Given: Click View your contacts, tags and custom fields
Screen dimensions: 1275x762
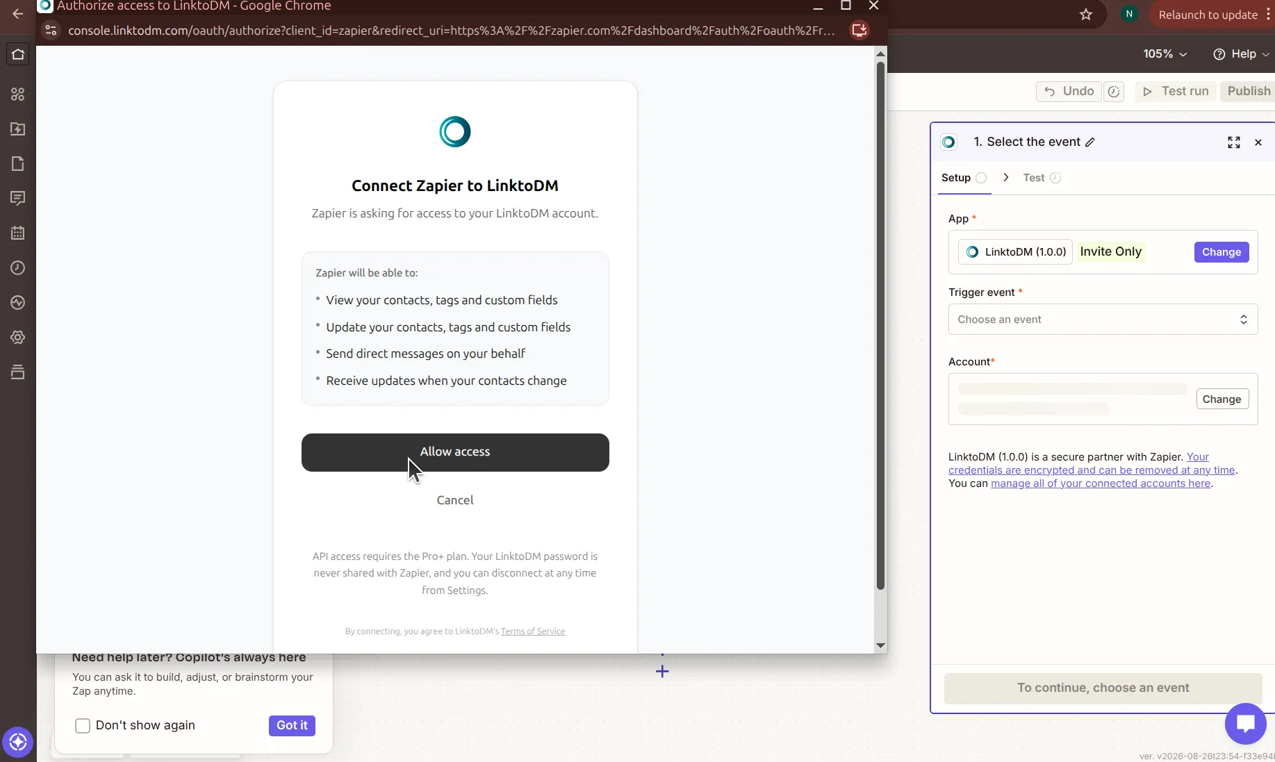Looking at the screenshot, I should tap(442, 301).
